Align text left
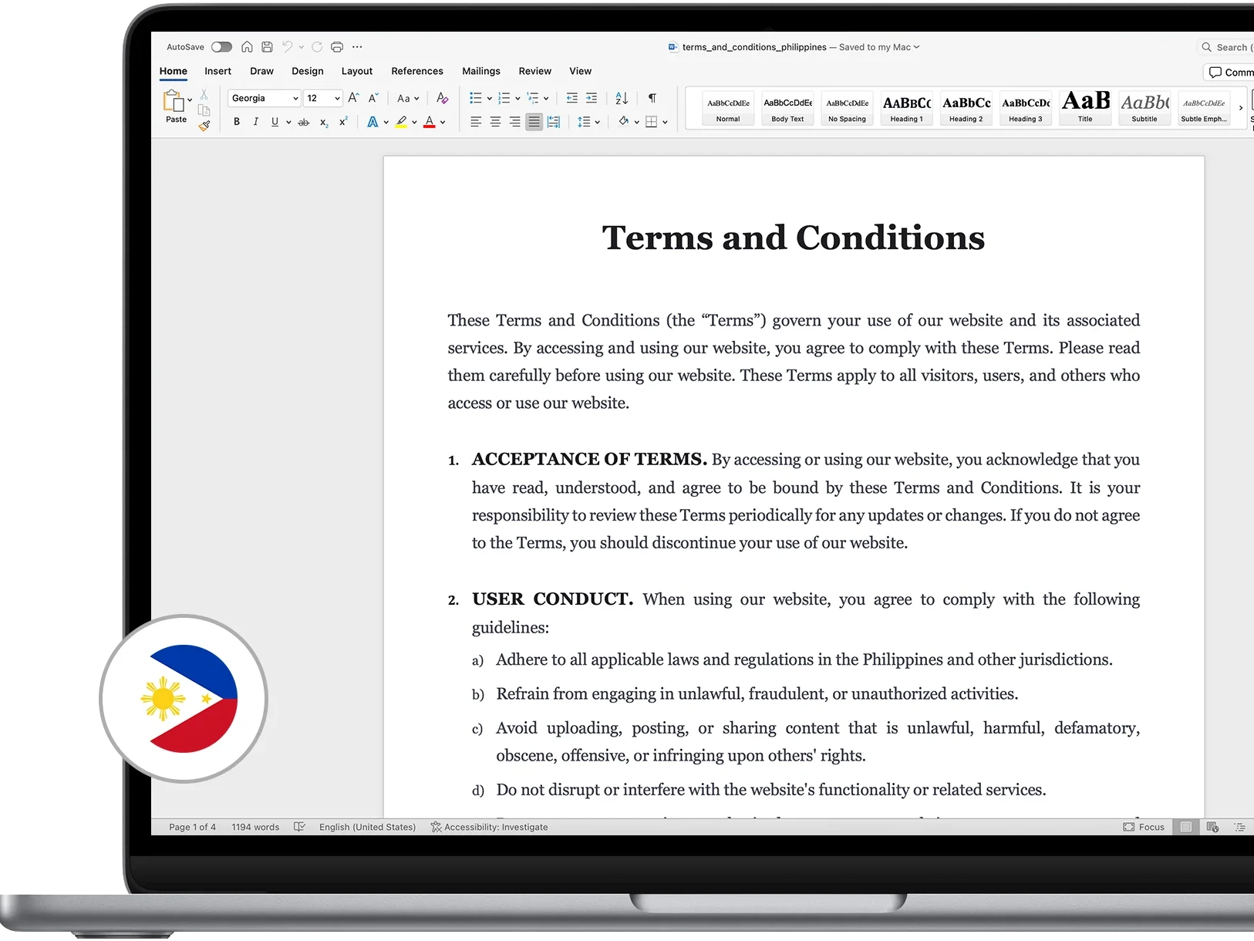 click(476, 122)
